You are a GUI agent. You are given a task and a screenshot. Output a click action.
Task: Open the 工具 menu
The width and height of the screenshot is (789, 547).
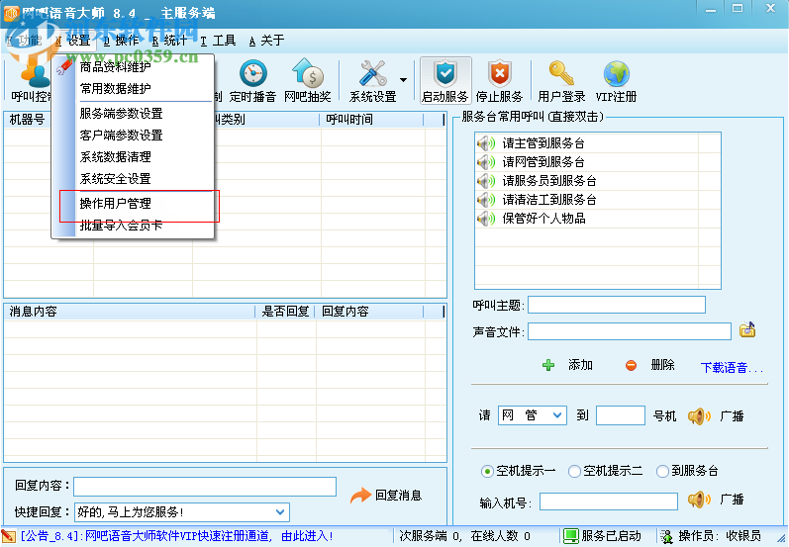[x=218, y=41]
